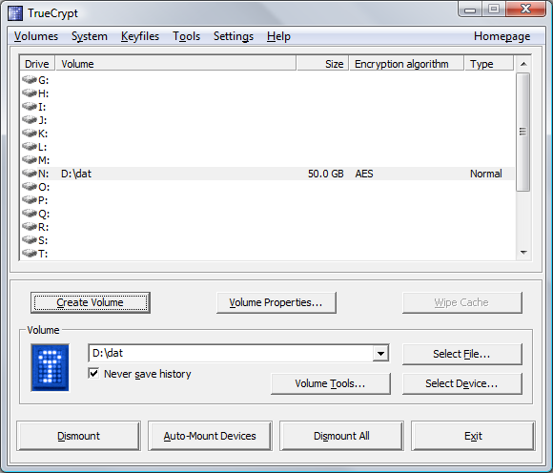
Task: Click the Exit button
Action: (473, 436)
